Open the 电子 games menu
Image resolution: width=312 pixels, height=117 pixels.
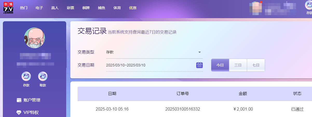tap(39, 8)
